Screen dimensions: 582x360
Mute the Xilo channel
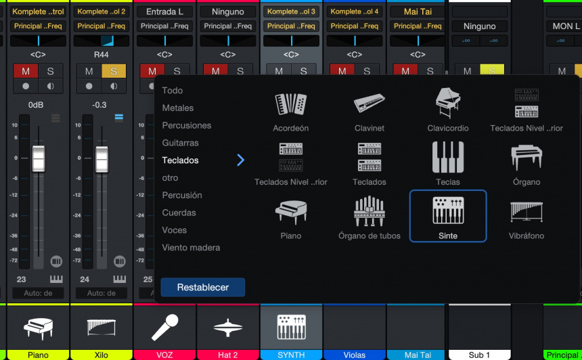coord(89,71)
